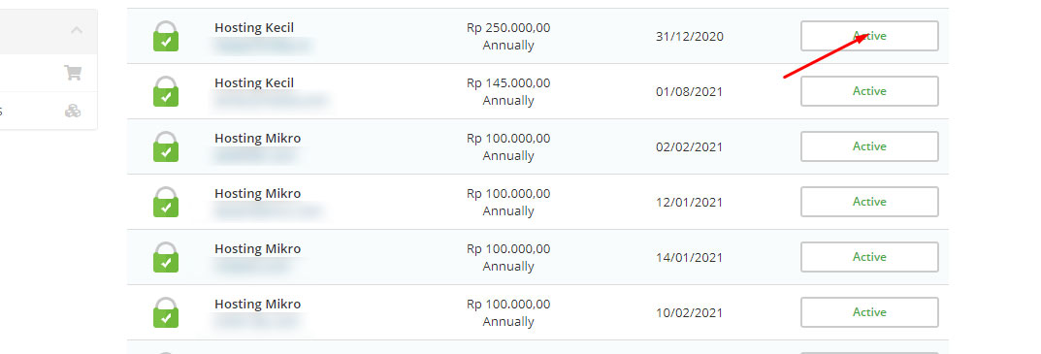Click the cubes icon in the sidebar
Viewport: 1041px width, 354px height.
click(x=73, y=111)
